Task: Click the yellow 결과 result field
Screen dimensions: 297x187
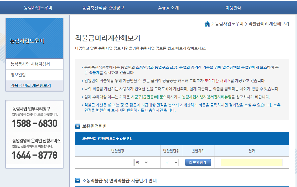Action: pyautogui.click(x=252, y=162)
